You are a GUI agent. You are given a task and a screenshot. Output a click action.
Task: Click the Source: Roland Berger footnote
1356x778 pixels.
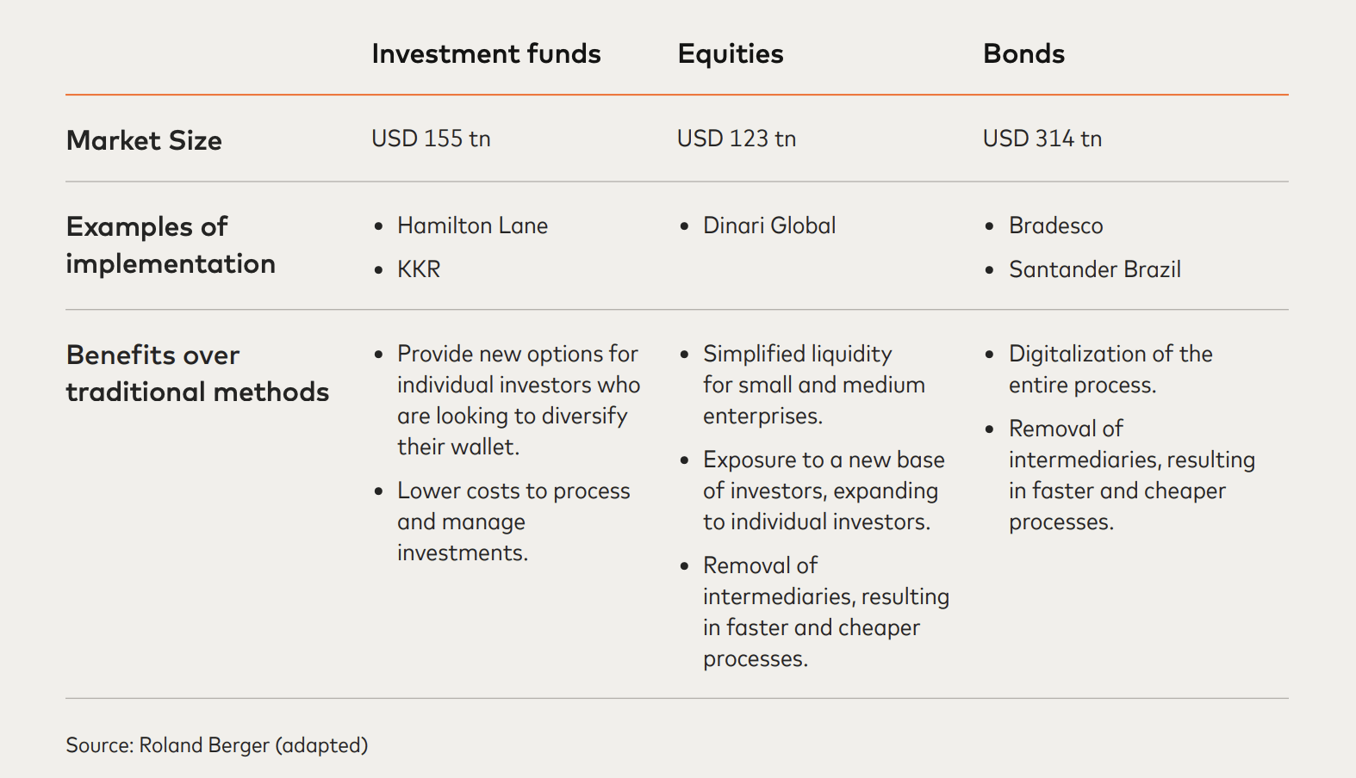pos(217,745)
